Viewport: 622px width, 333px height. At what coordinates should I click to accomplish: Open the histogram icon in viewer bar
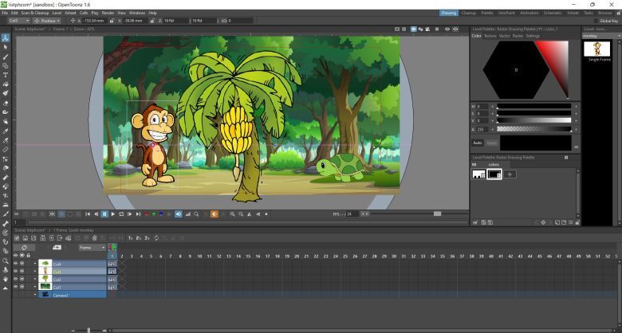[187, 214]
